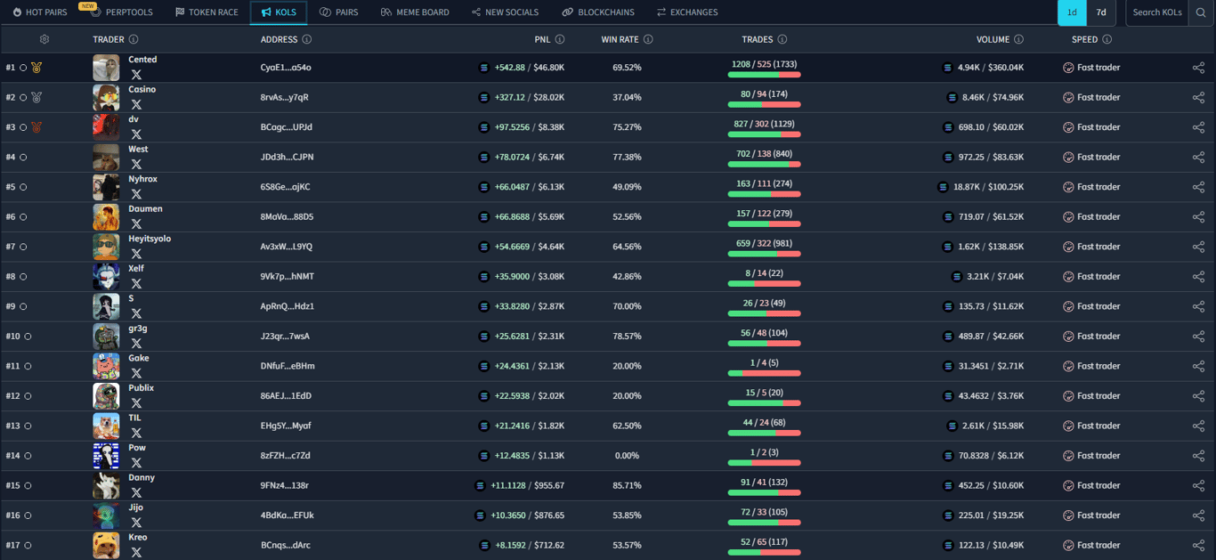The width and height of the screenshot is (1216, 560).
Task: Open Cented's X profile icon
Action: point(136,75)
